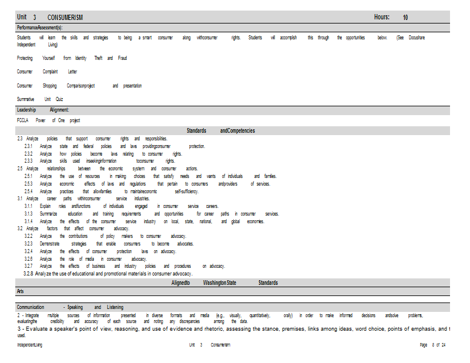The width and height of the screenshot is (470, 363).
Task: Click standard 2.5 on economic system relationships
Action: (108, 169)
